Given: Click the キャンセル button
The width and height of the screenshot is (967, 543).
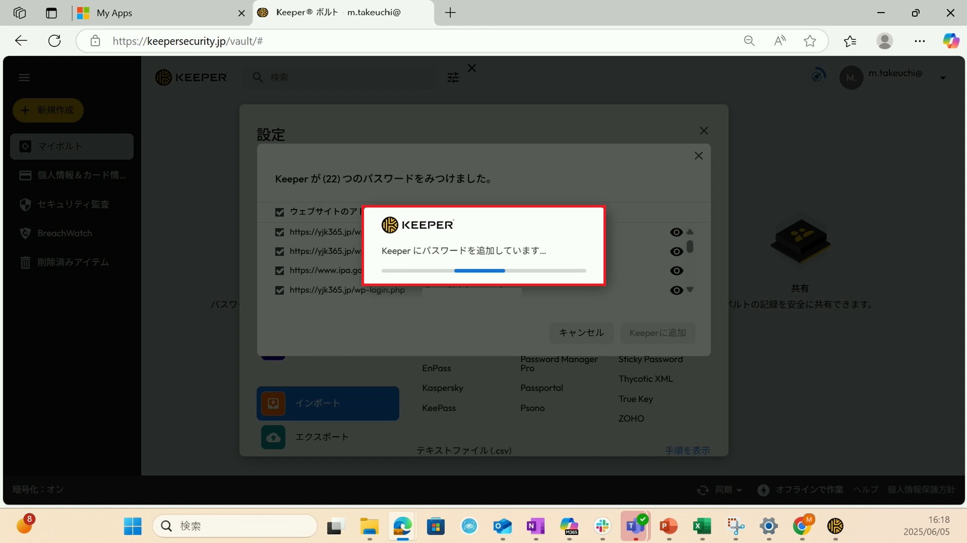Looking at the screenshot, I should click(x=581, y=333).
